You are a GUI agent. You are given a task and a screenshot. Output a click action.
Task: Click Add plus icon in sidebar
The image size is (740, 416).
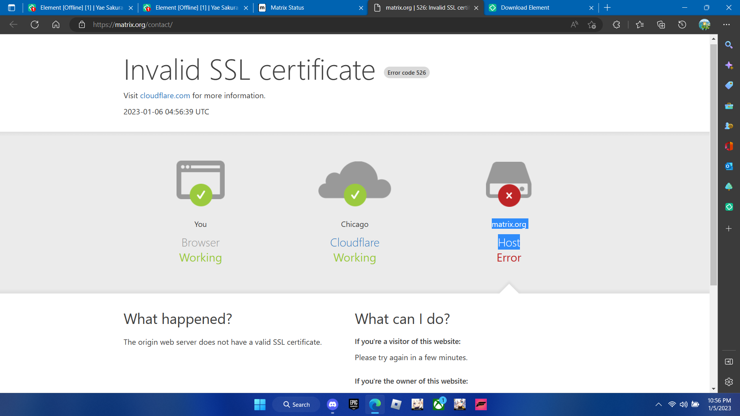click(x=728, y=229)
